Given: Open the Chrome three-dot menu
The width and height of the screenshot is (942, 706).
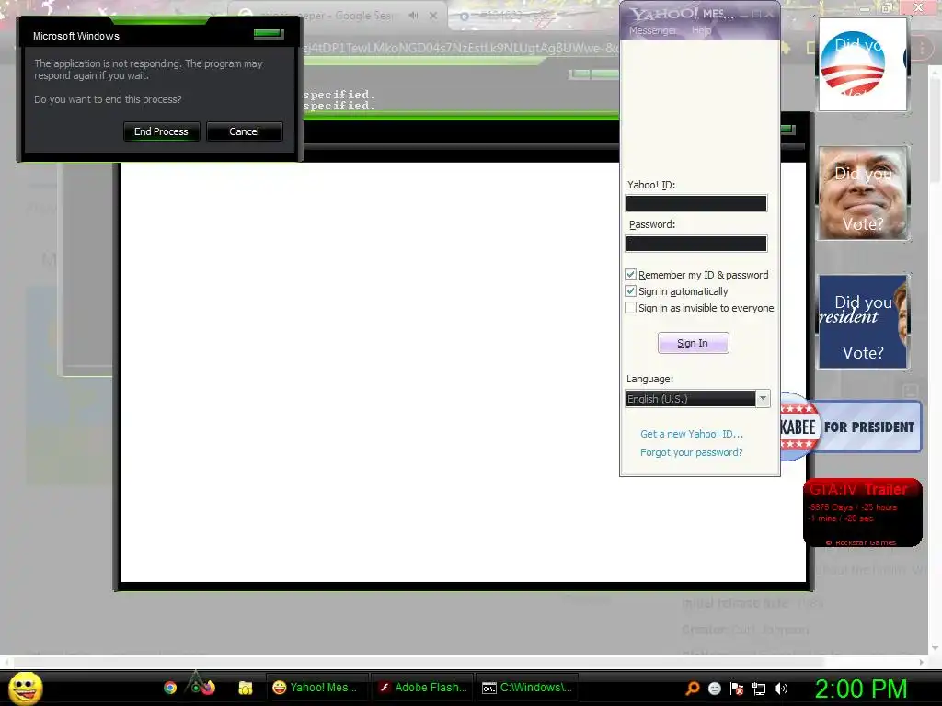Looking at the screenshot, I should pos(922,48).
